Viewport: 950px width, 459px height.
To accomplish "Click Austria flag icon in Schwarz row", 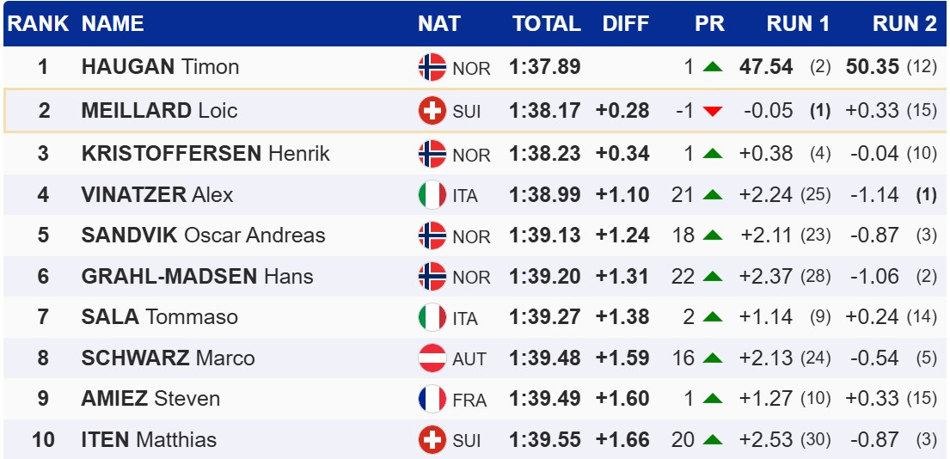I will tap(432, 358).
